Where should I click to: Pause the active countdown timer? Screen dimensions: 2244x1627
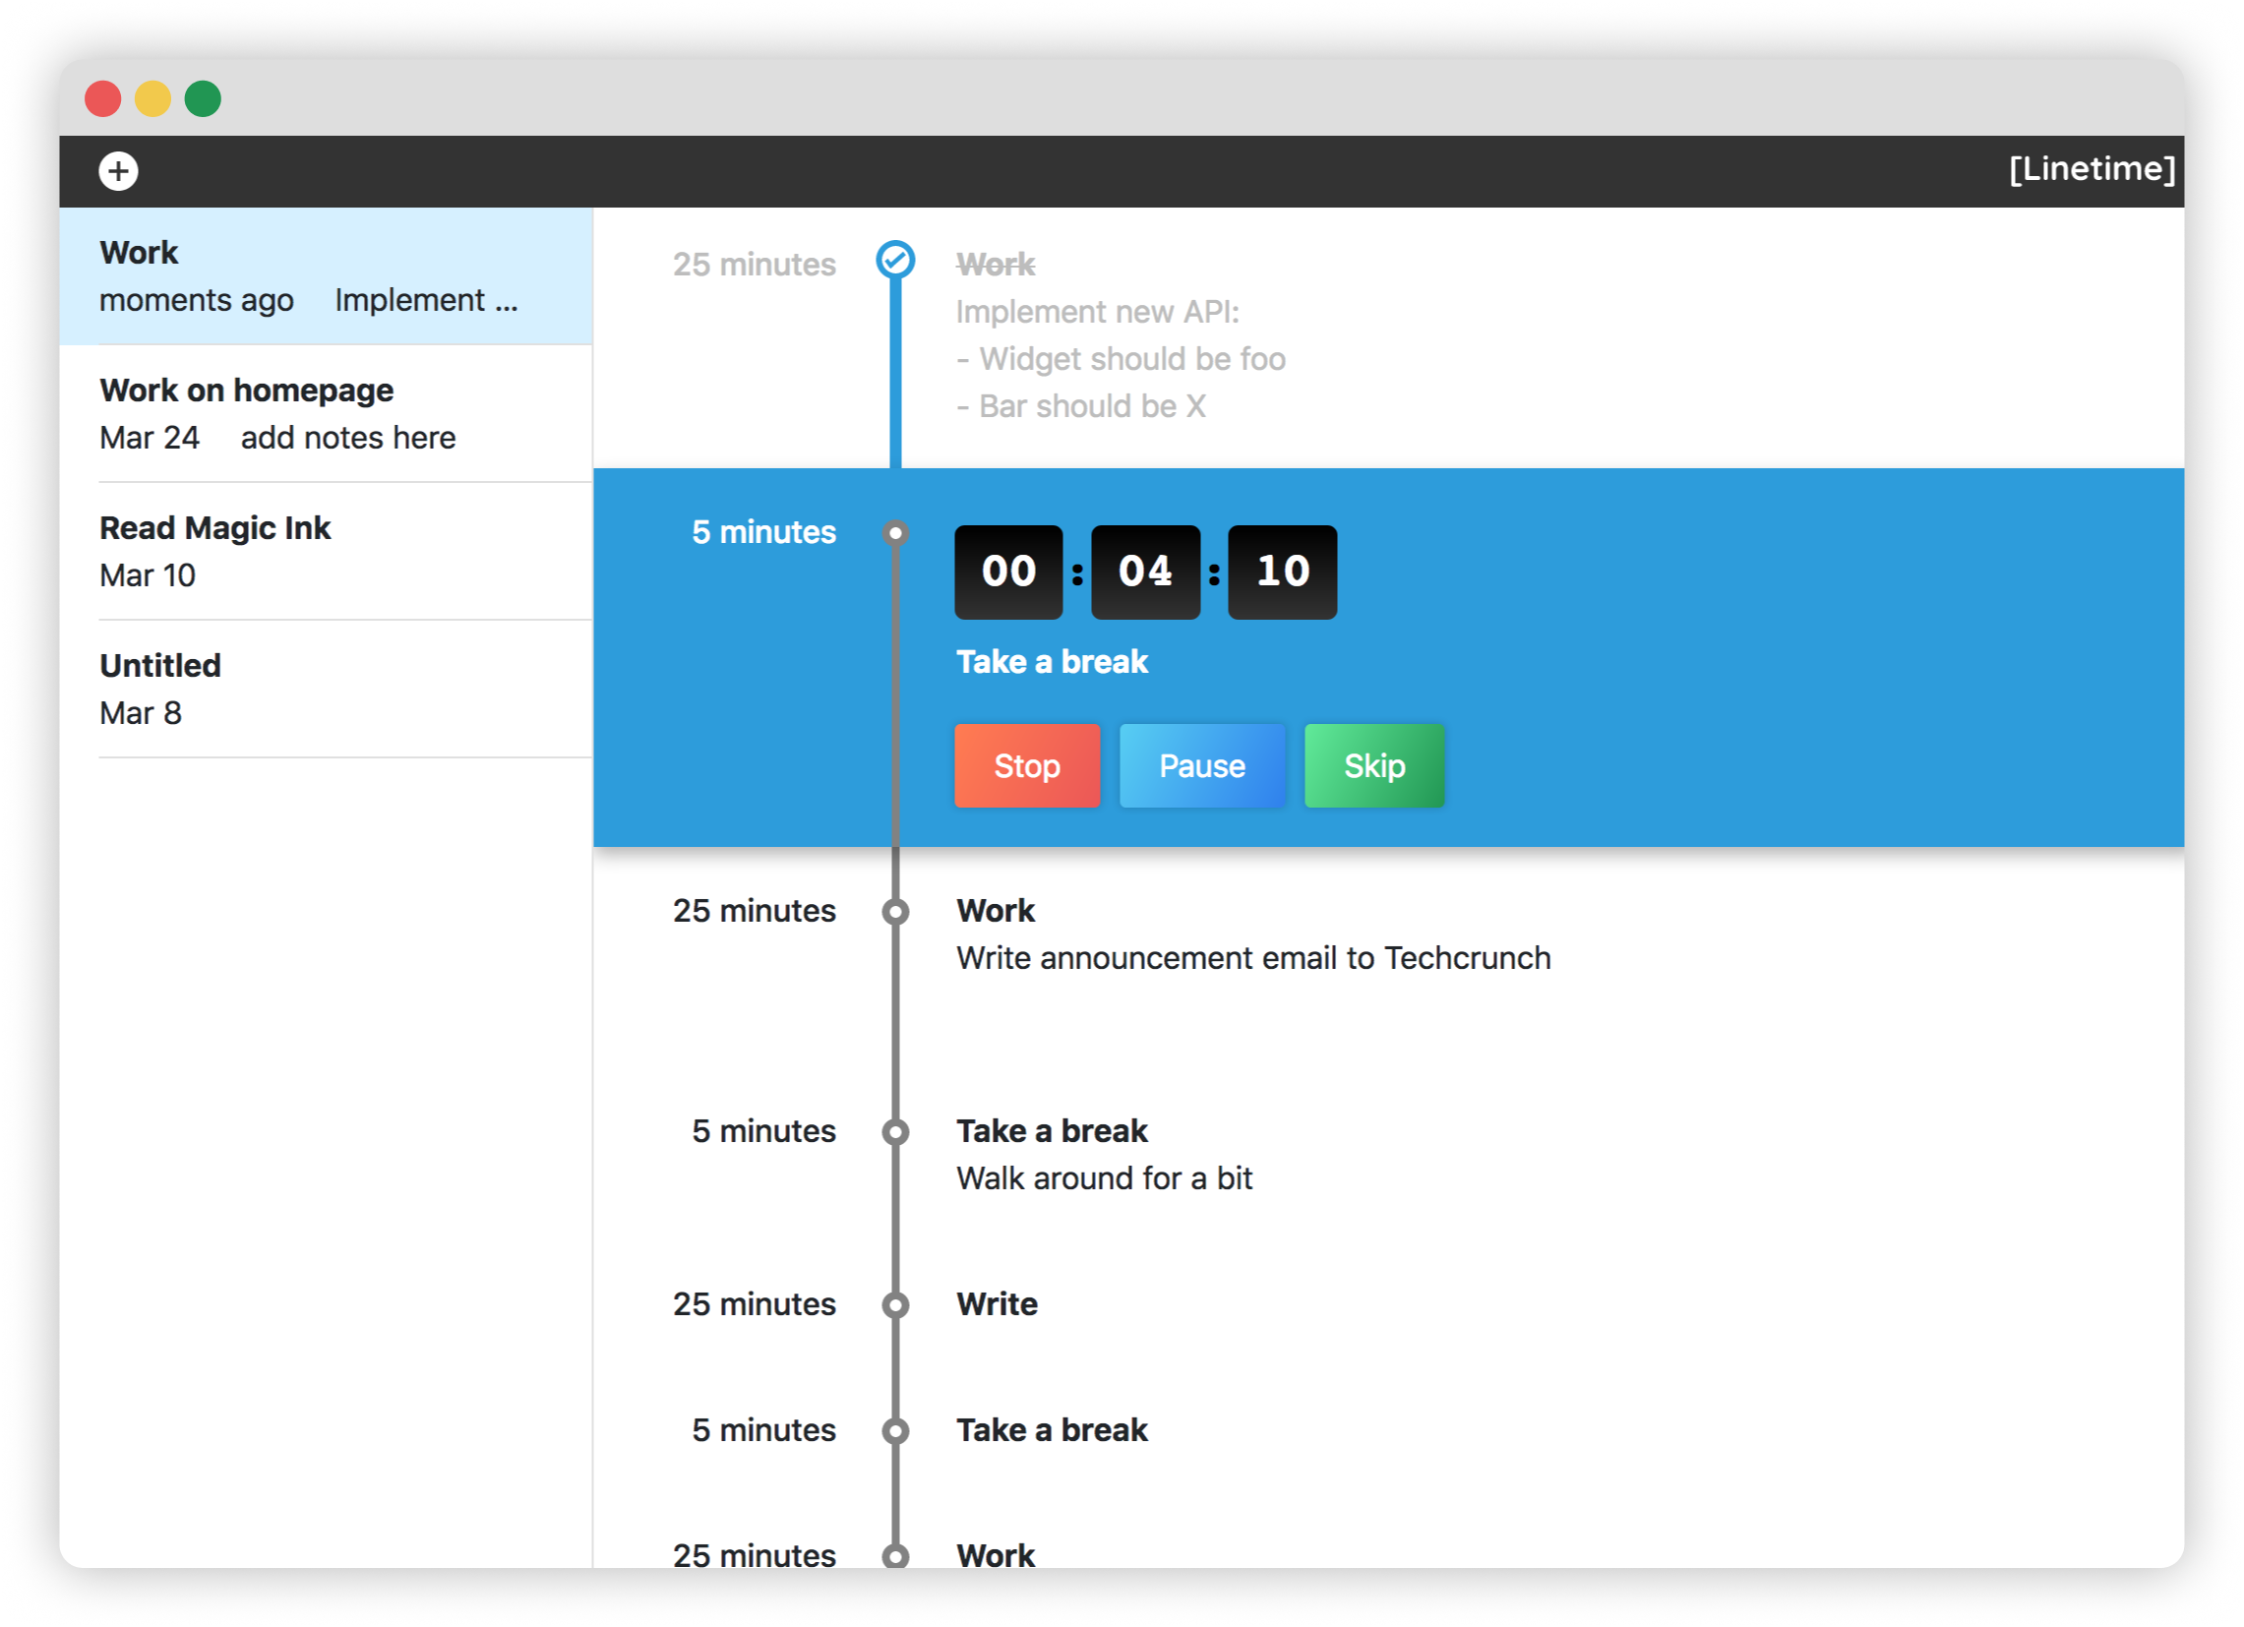[x=1202, y=766]
